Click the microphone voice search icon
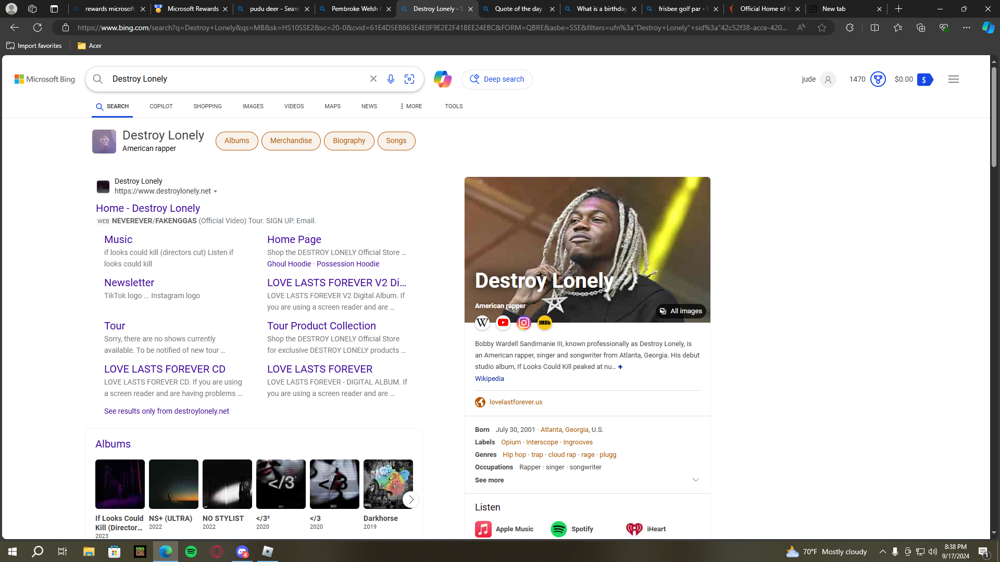 (391, 79)
